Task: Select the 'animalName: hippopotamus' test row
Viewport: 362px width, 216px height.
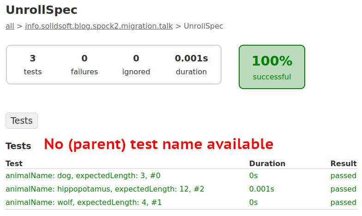Action: [x=105, y=189]
